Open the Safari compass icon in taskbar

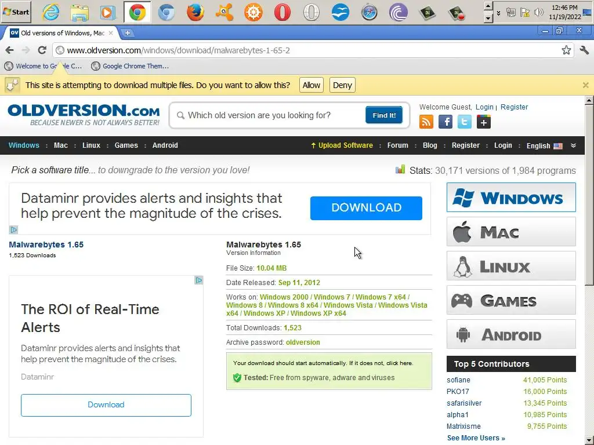tap(369, 13)
